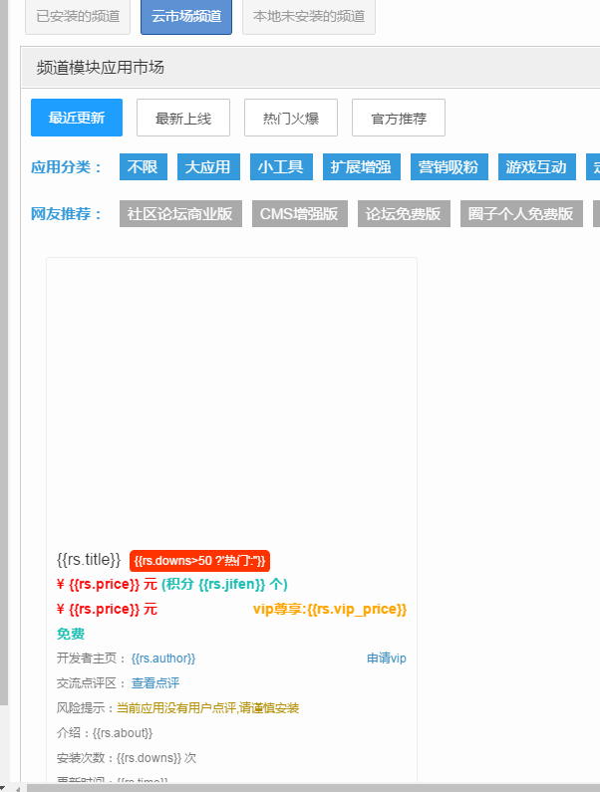Open 查看点评 review link
This screenshot has height=792, width=600.
pos(155,683)
